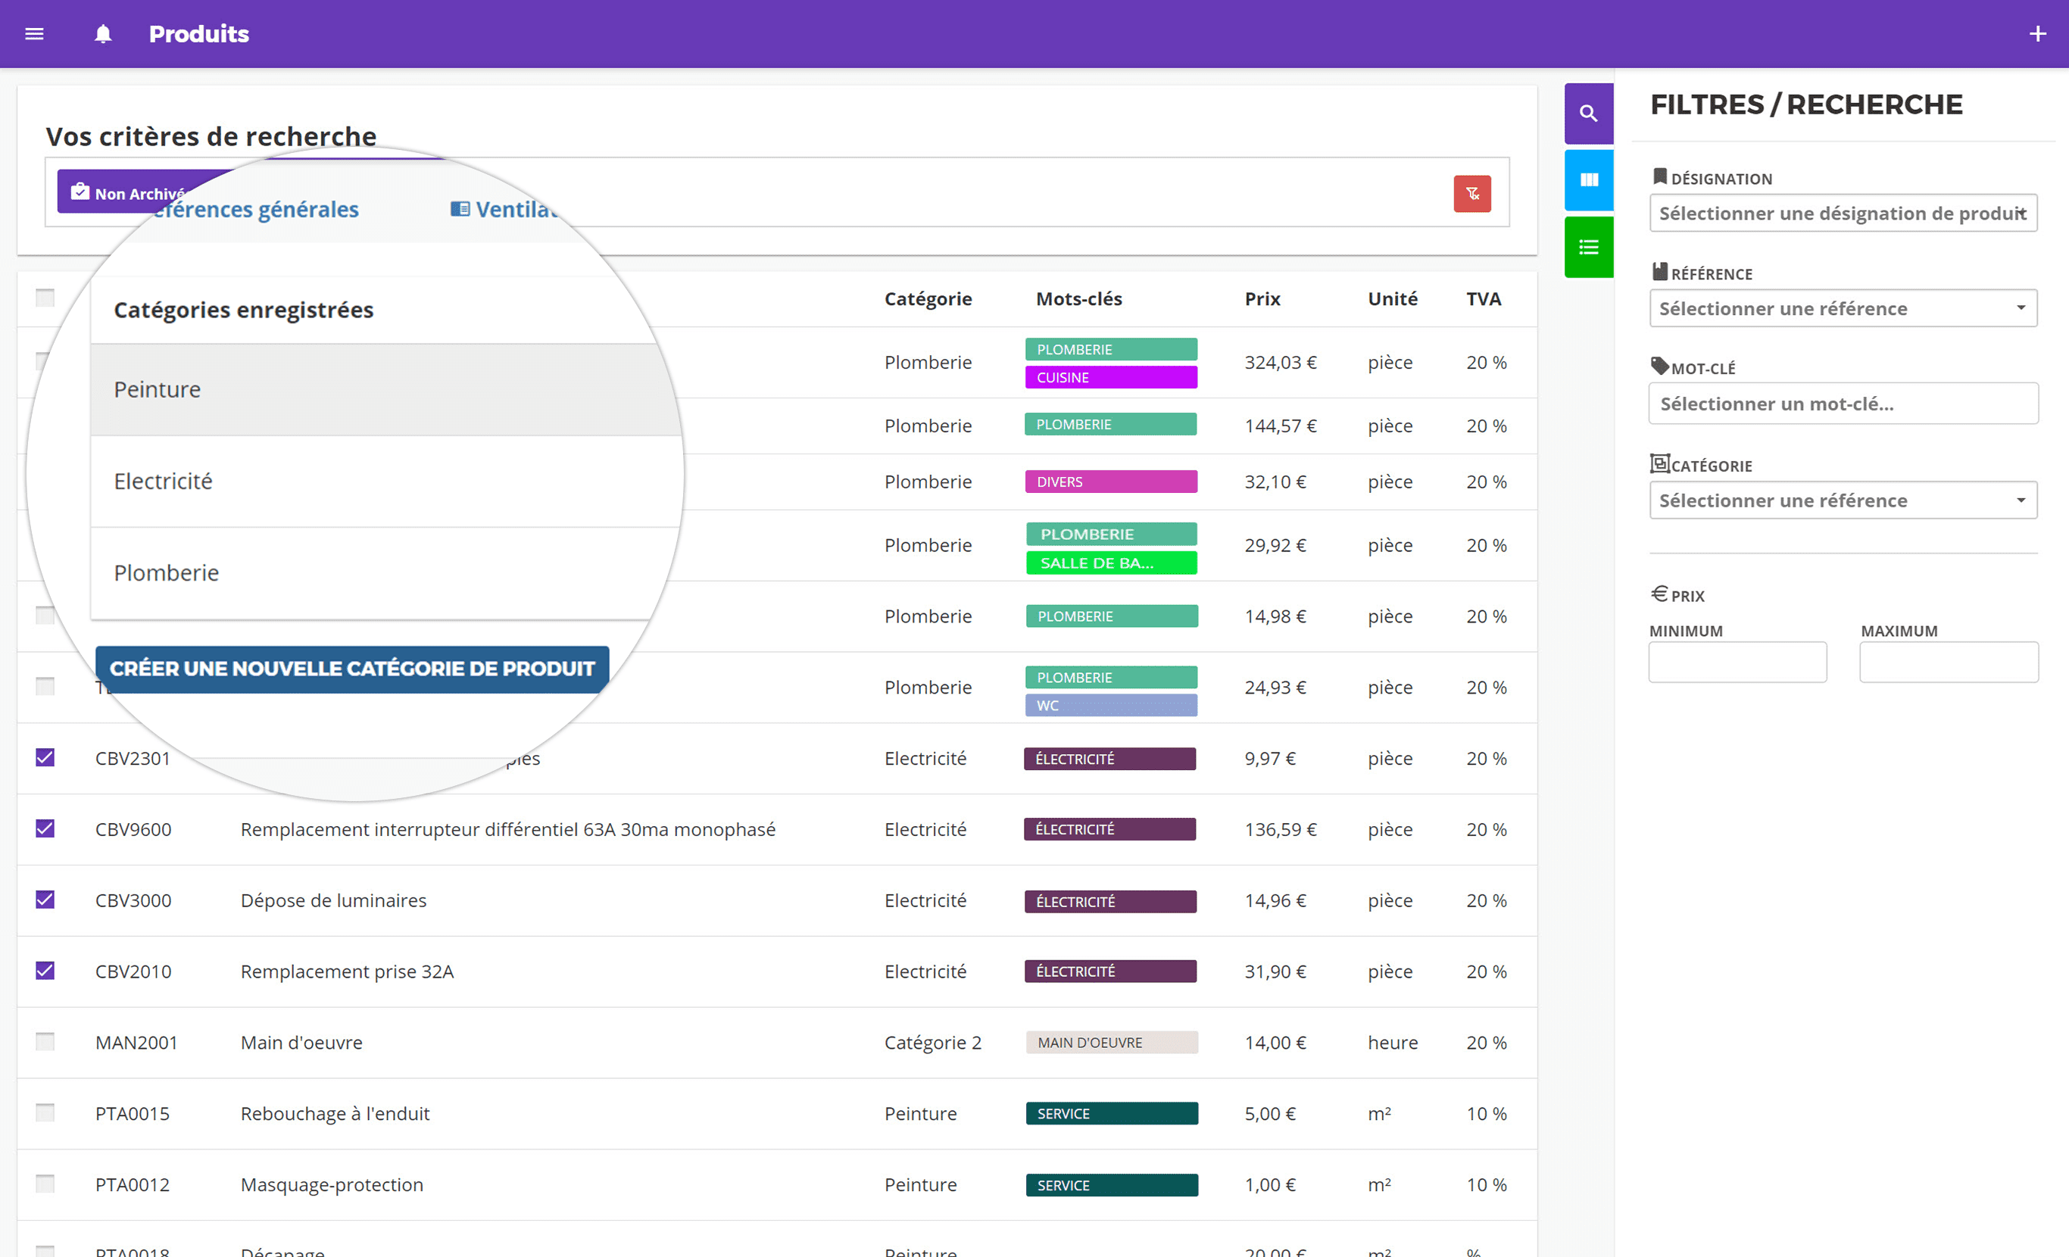Click Créer une nouvelle catégorie de produit
This screenshot has height=1257, width=2069.
(x=353, y=669)
